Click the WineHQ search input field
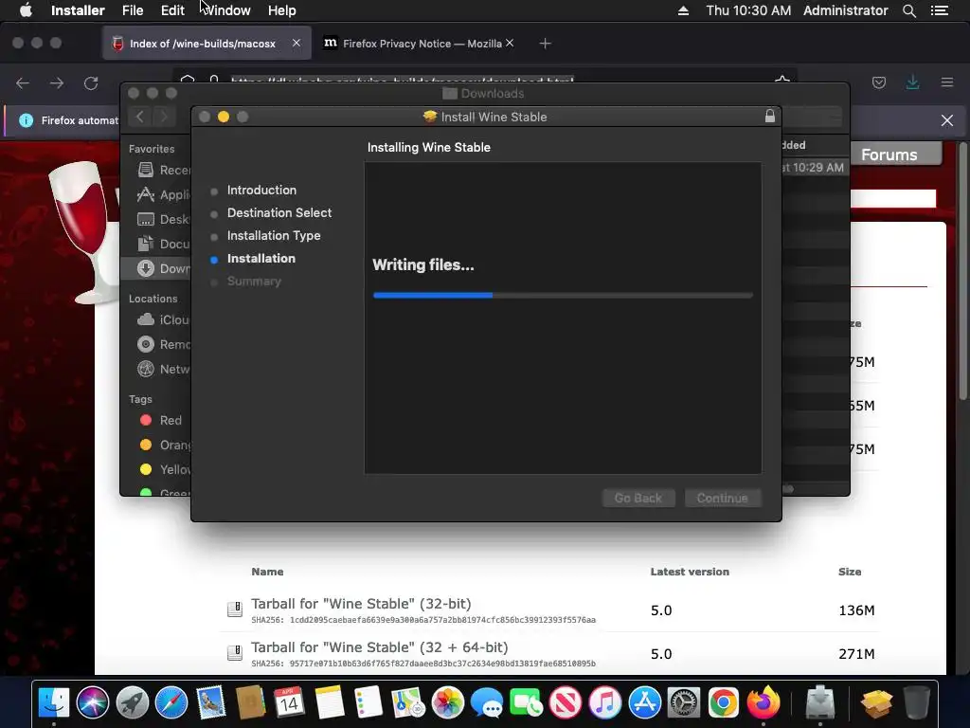 click(x=892, y=199)
